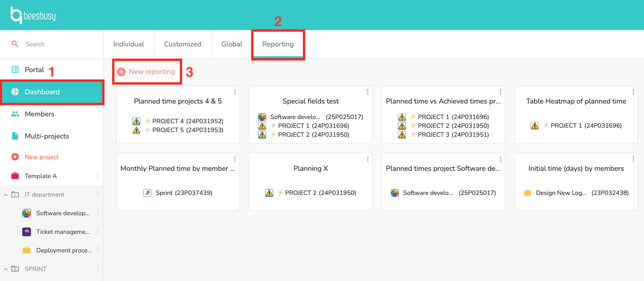Open the Software development project icon
Screen dimensions: 644x281
26,213
